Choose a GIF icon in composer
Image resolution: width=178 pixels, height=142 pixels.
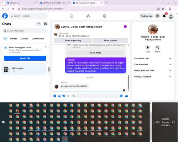(x=68, y=96)
